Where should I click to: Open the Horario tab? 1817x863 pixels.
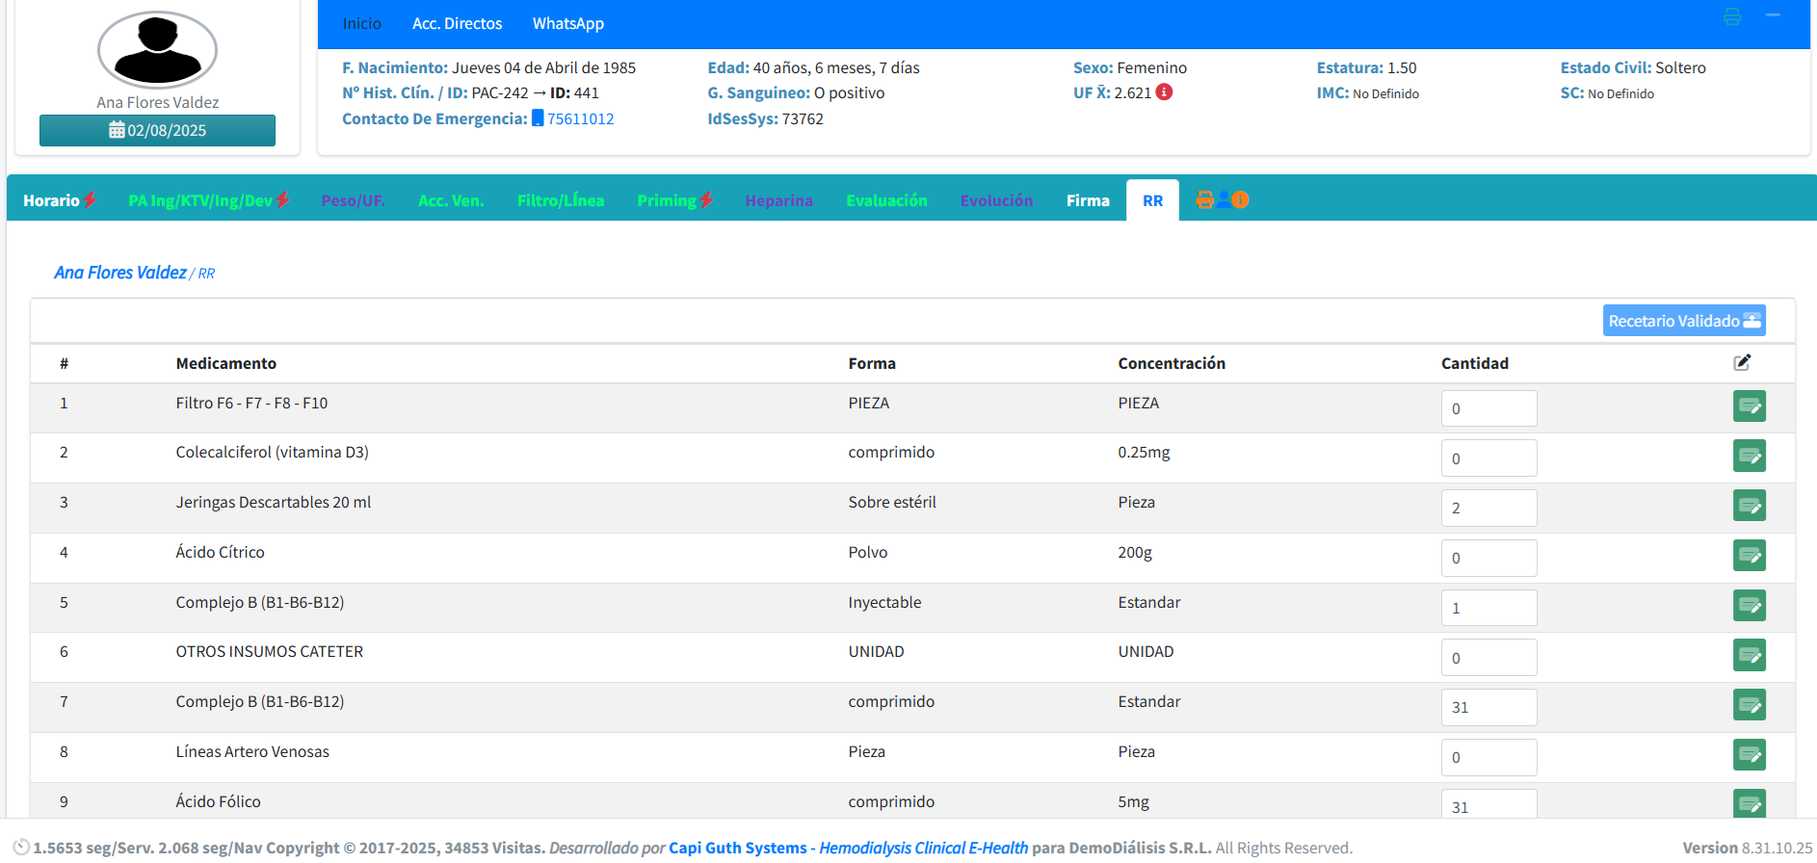click(52, 200)
